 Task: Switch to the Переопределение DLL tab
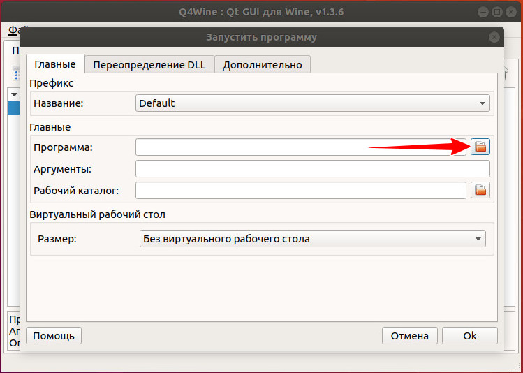[x=149, y=65]
